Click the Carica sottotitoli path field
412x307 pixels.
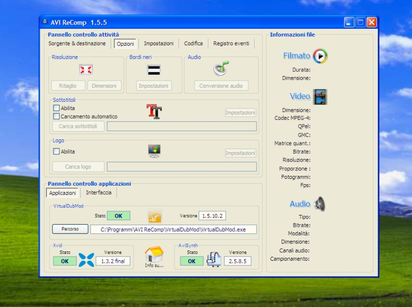[x=181, y=127]
